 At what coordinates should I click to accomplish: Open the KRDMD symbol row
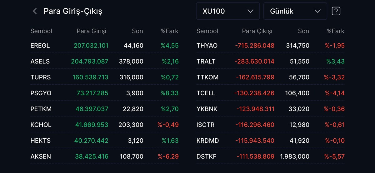click(x=271, y=141)
